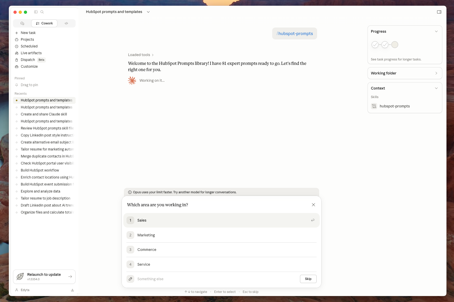Open Projects in sidebar
454x302 pixels.
(44, 39)
